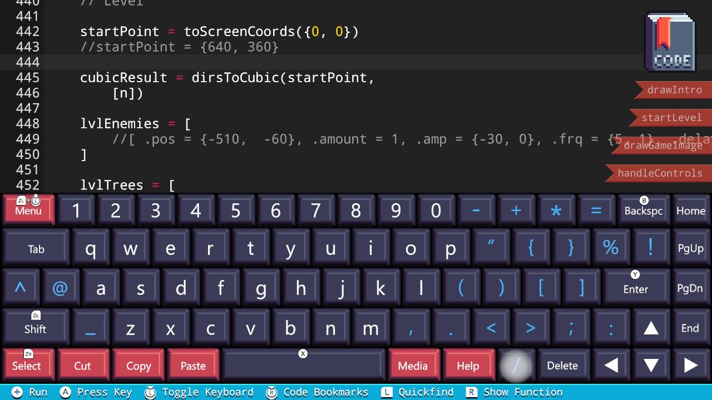Jump to the handleControls bookmark

659,173
